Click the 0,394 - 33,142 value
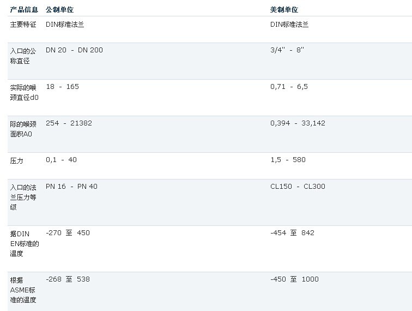 click(298, 123)
